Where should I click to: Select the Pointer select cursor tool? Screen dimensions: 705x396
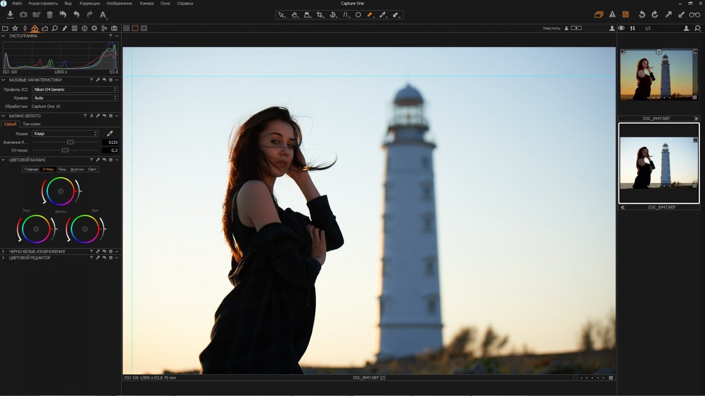click(x=281, y=15)
